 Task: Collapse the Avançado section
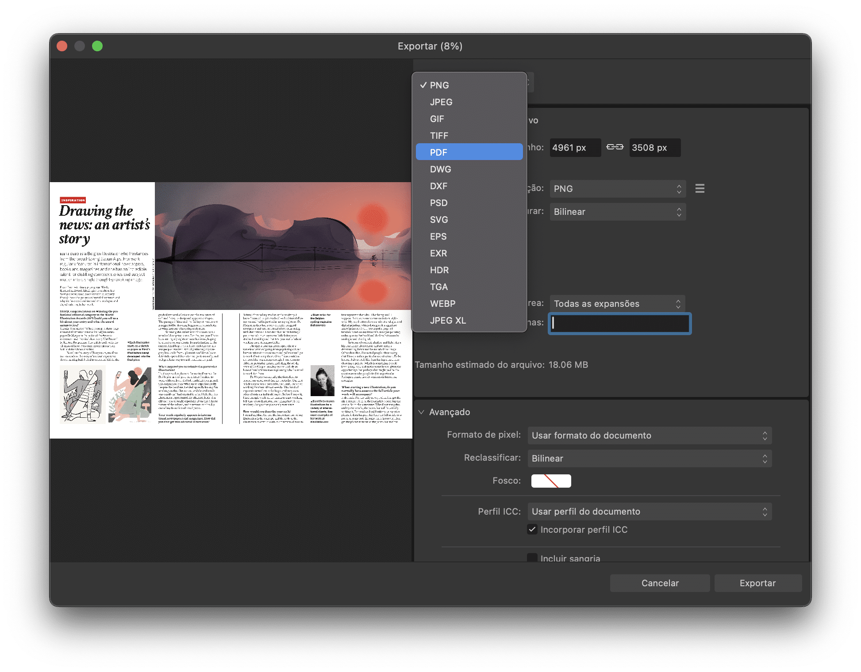point(421,412)
